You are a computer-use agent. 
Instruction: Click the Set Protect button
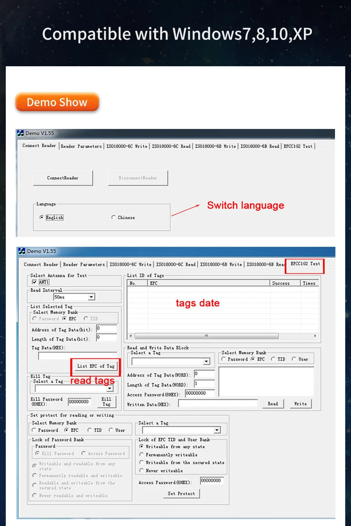coord(181,494)
